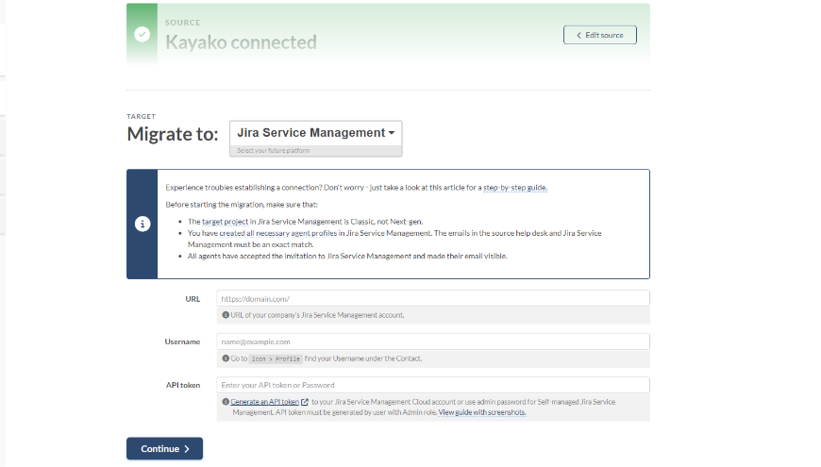The image size is (821, 467).
Task: Click the green connected checkmark icon
Action: pos(142,35)
